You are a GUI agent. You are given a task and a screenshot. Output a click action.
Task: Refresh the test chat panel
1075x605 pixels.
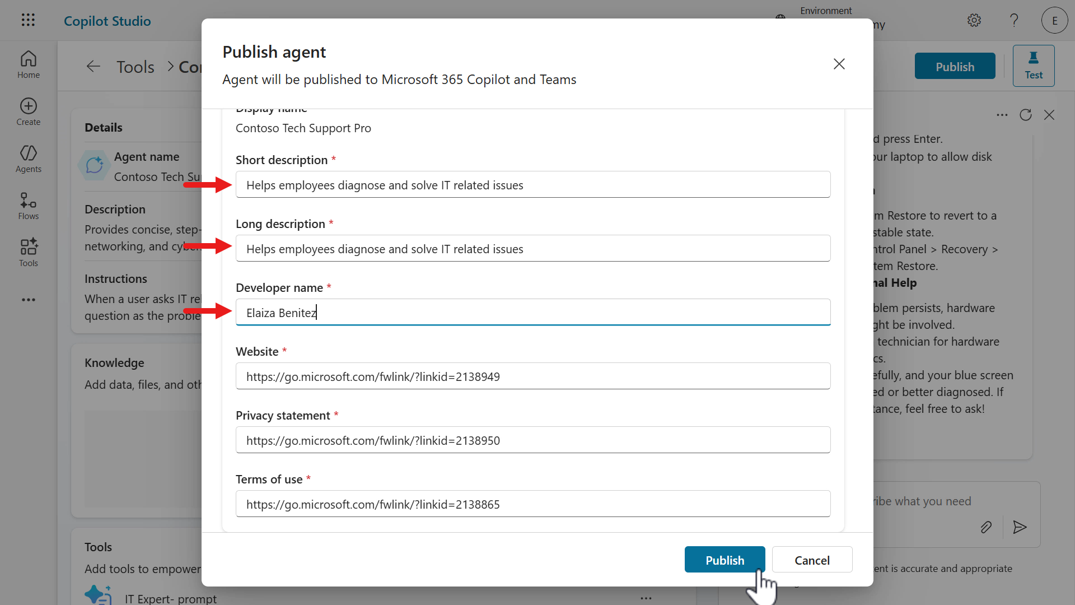click(1025, 115)
